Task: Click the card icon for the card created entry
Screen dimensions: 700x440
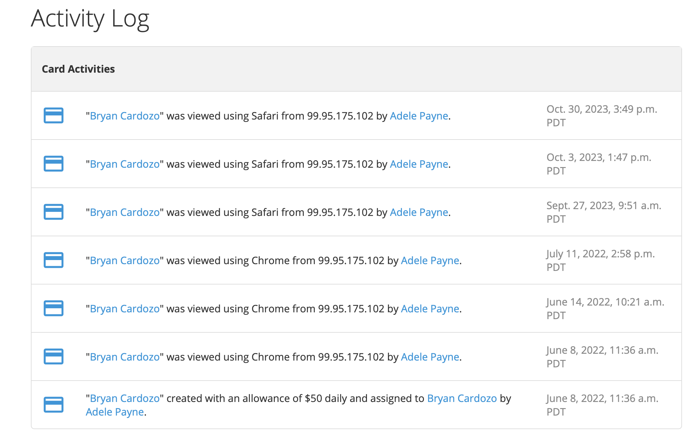Action: pyautogui.click(x=54, y=405)
